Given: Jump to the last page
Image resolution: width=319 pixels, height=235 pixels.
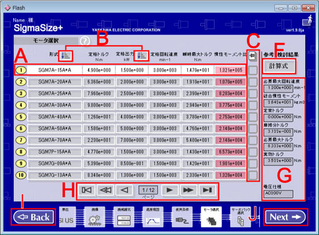Looking at the screenshot, I should pos(207,190).
